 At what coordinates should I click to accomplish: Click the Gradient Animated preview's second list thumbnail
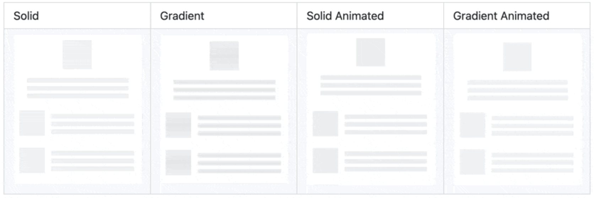point(472,162)
